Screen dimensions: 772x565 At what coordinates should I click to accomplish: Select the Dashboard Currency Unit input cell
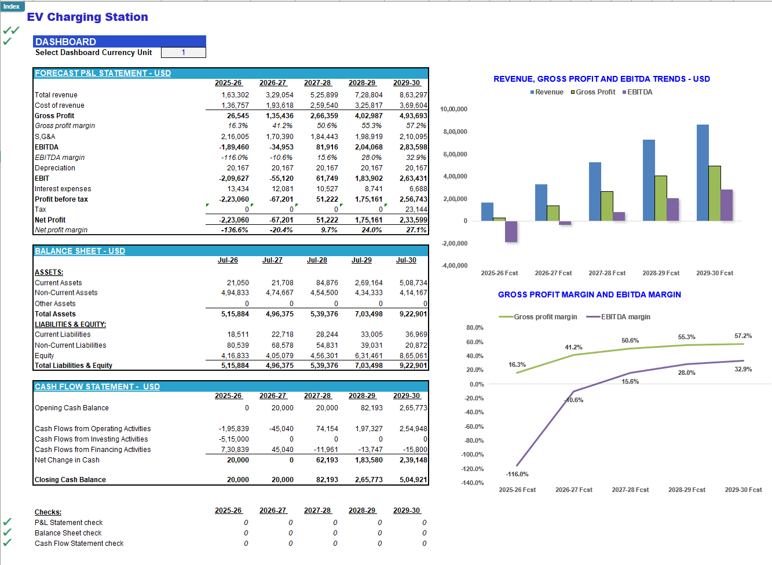tap(184, 52)
